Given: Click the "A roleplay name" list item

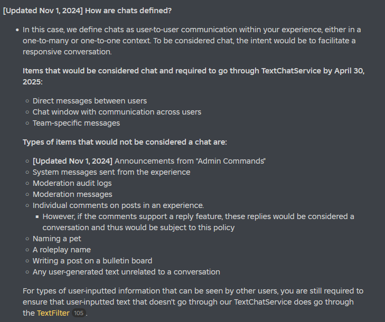Looking at the screenshot, I should tap(62, 250).
